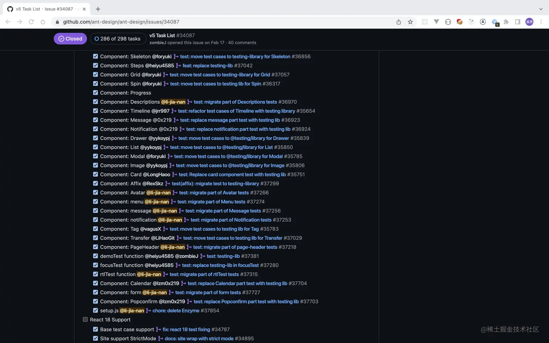Click the @jrr997 mention in Timeline row

click(x=160, y=111)
